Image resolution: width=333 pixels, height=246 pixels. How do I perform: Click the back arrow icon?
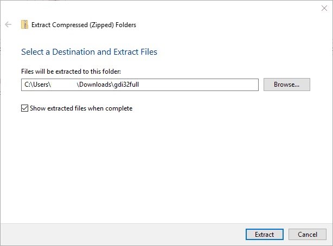coord(8,24)
